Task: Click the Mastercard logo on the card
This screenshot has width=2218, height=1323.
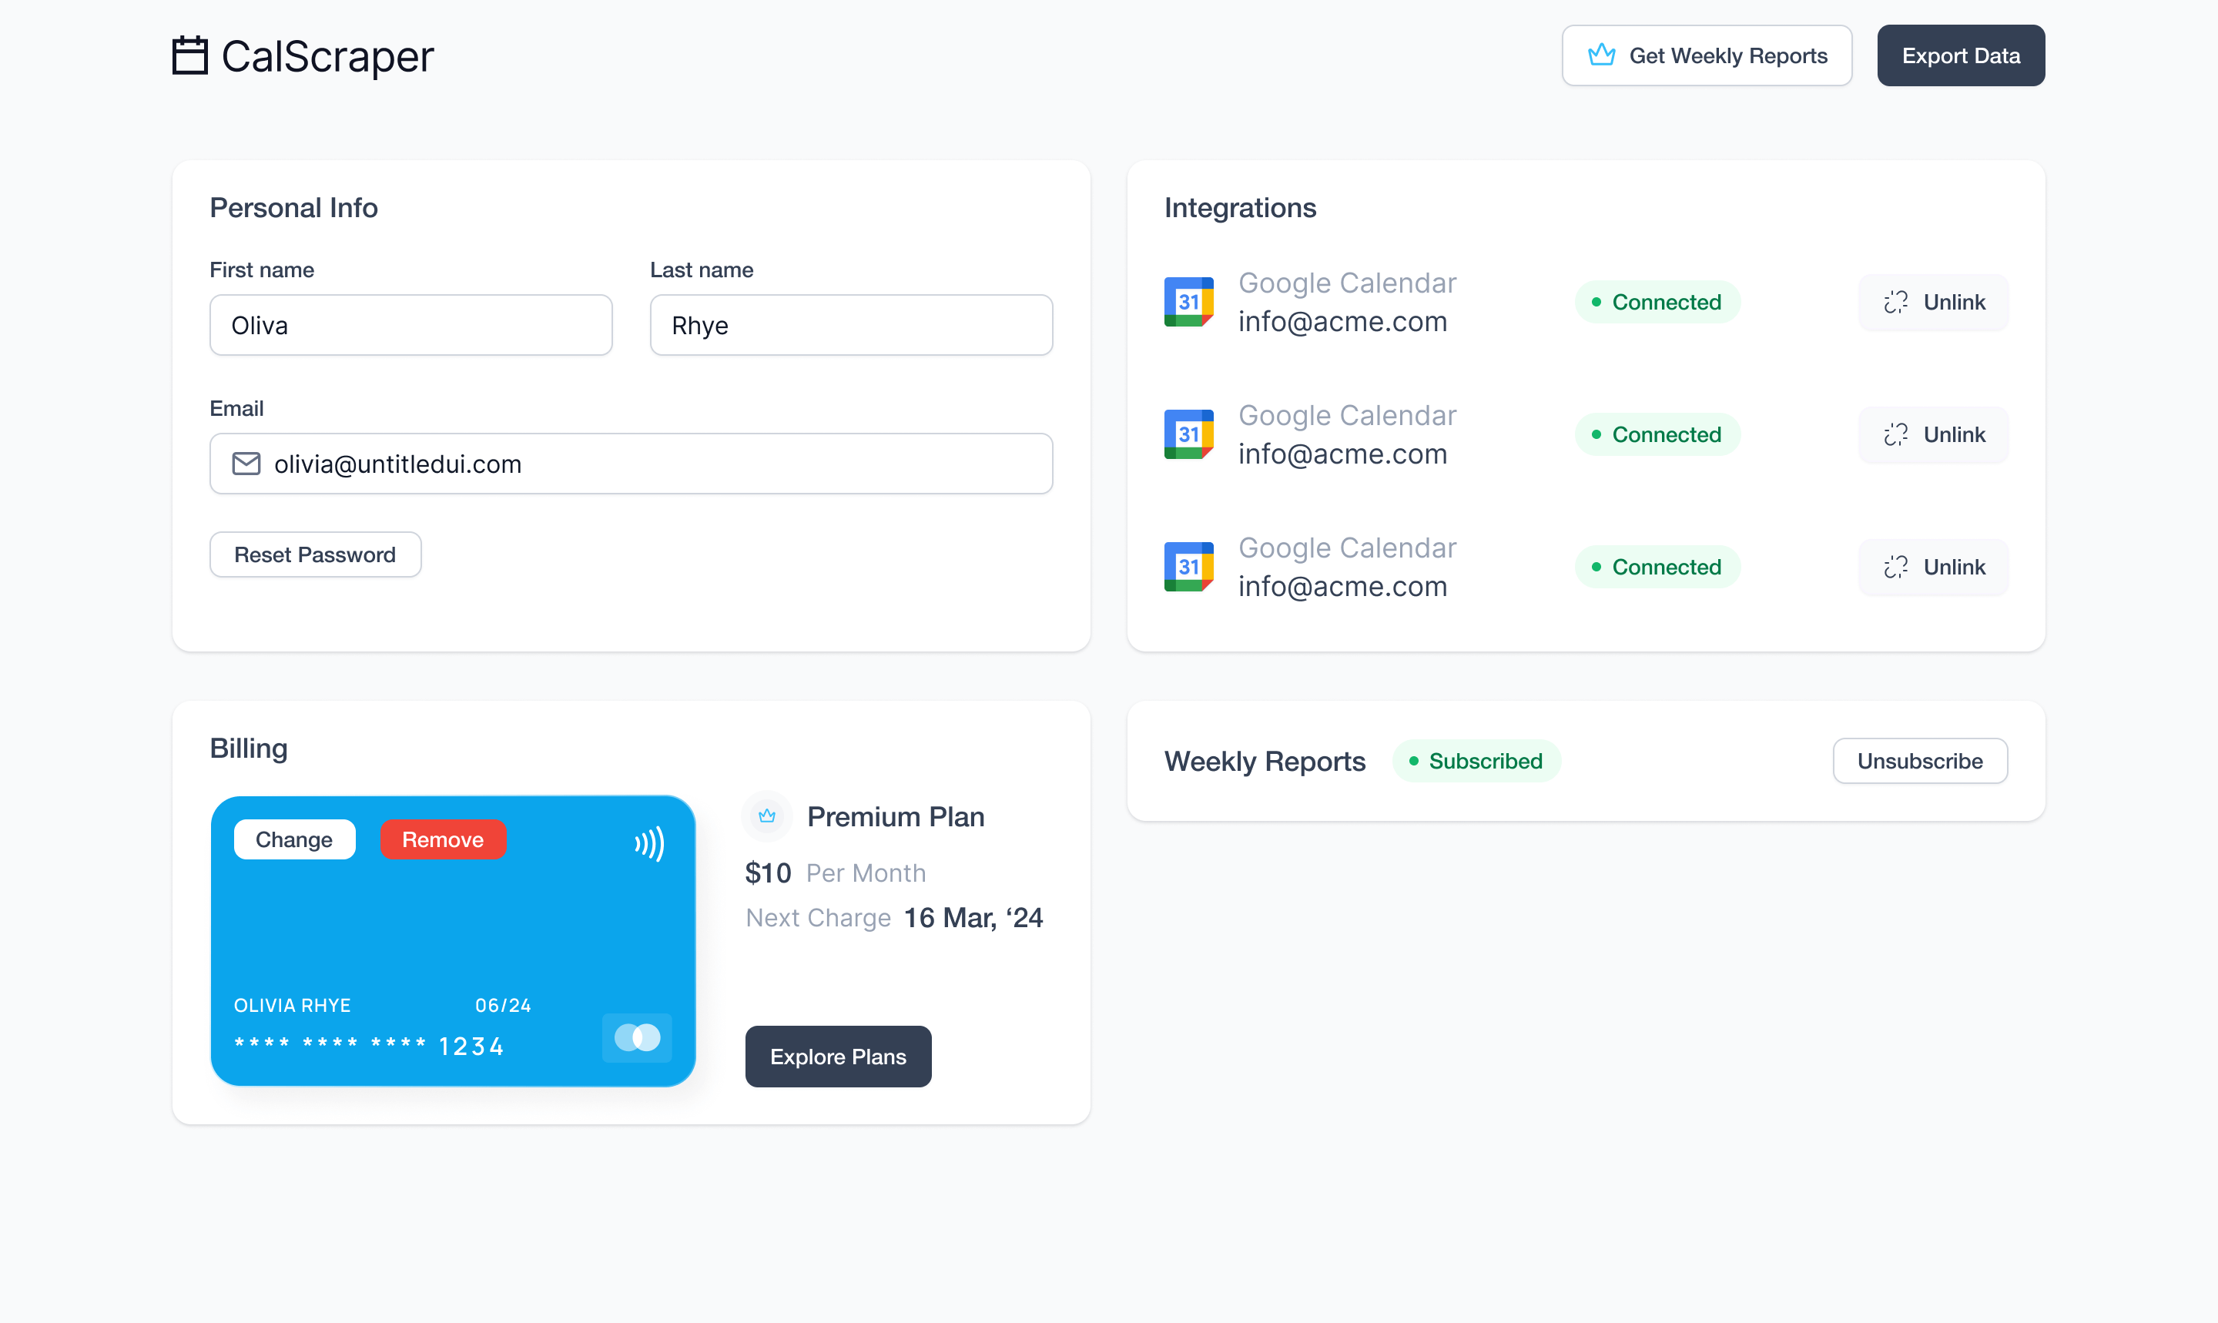Action: tap(636, 1038)
